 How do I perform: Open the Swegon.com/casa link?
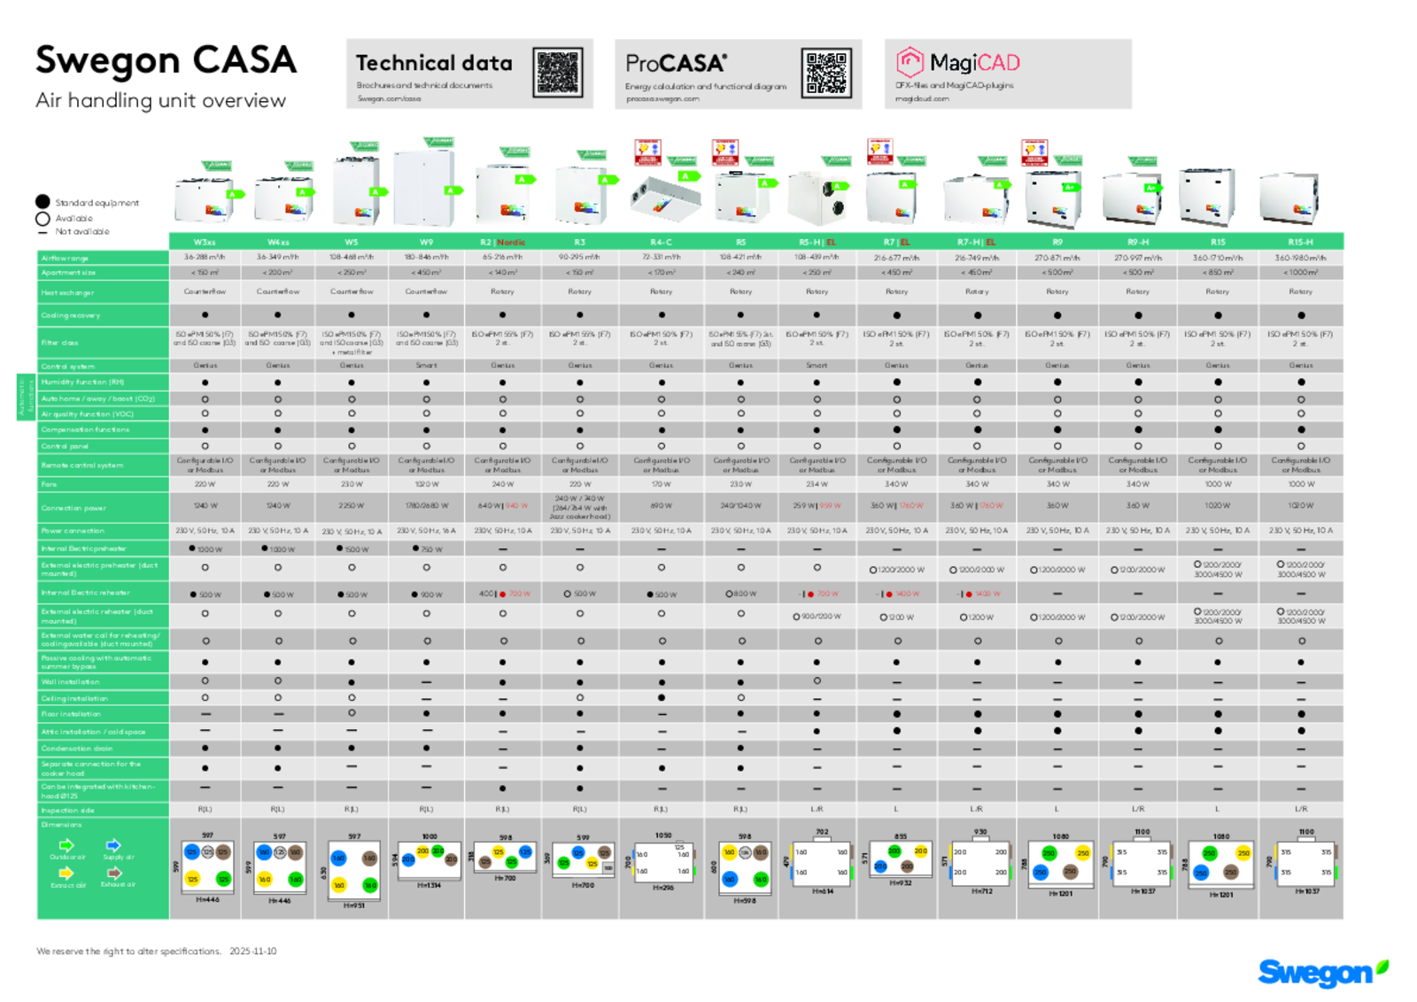(x=389, y=99)
